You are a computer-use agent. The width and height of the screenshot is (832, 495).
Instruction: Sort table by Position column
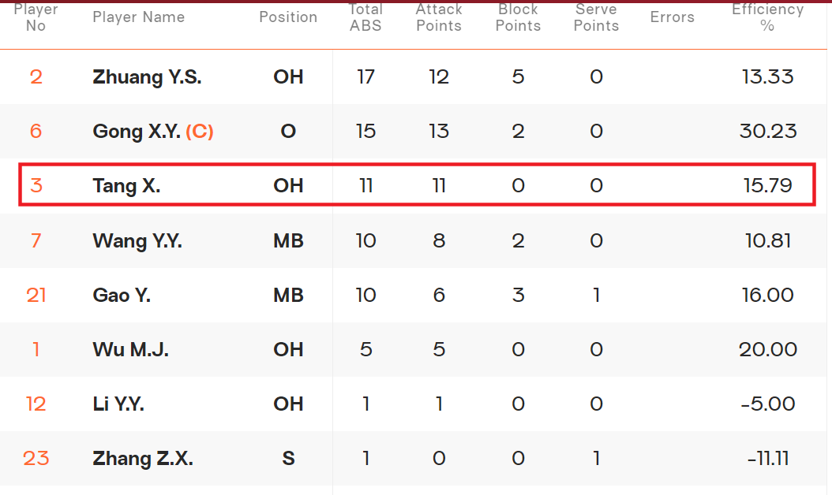288,17
